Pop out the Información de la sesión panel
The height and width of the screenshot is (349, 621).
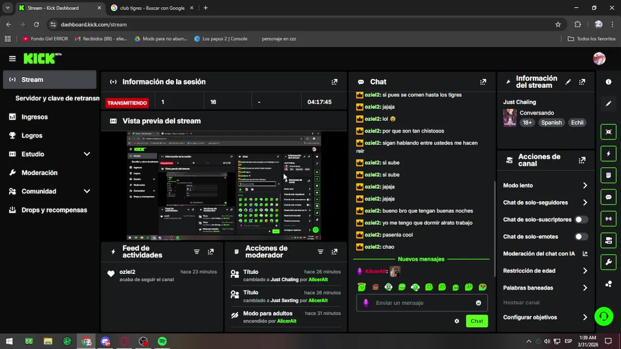334,82
